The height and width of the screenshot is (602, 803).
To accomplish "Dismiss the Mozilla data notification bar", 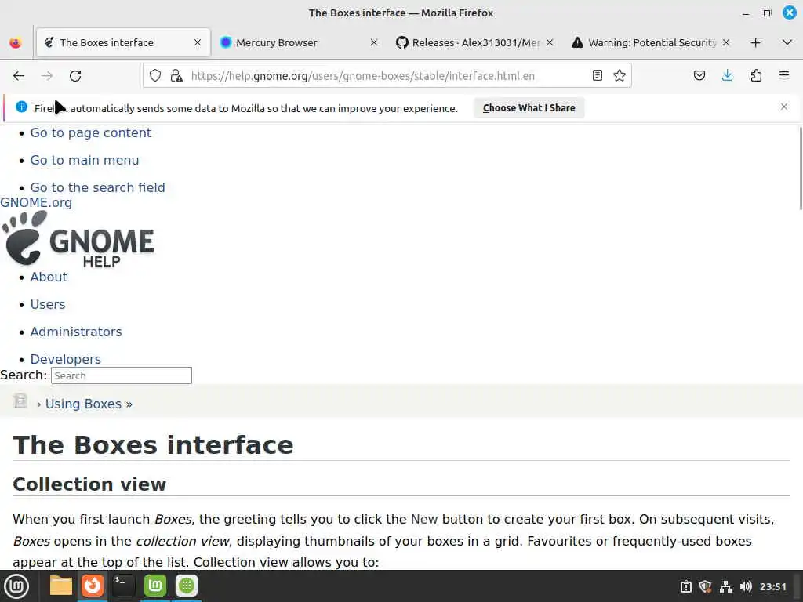I will (x=784, y=107).
